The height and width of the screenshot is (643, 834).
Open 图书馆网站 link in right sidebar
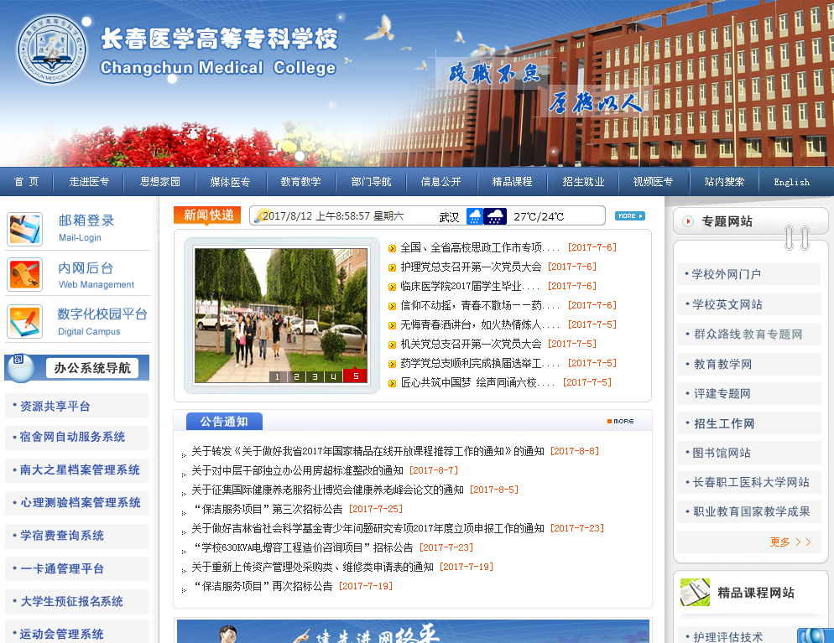pos(722,453)
